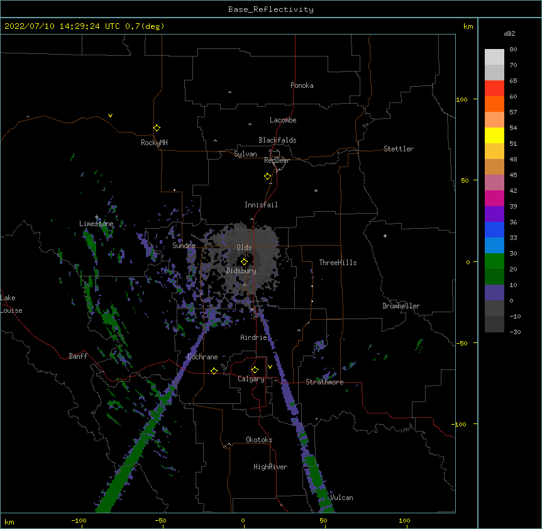This screenshot has height=529, width=542.
Task: Click the Calgary city label
Action: point(251,379)
